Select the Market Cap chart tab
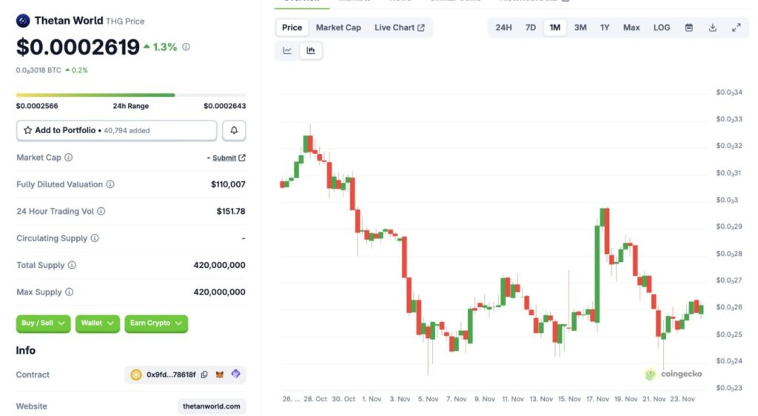This screenshot has width=758, height=416. tap(338, 28)
